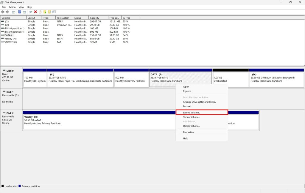This screenshot has height=193, width=305.
Task: Click the last toolbar settings list icon
Action: click(x=54, y=12)
